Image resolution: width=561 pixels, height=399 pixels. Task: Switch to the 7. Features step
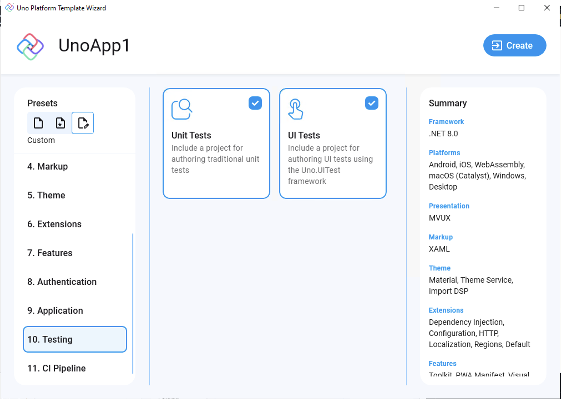(x=50, y=253)
